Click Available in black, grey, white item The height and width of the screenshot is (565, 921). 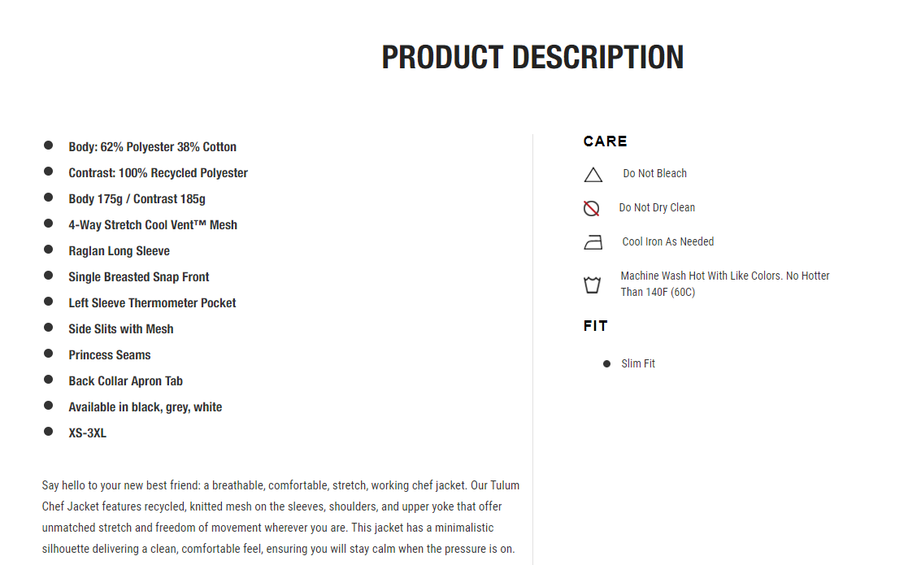pos(145,407)
